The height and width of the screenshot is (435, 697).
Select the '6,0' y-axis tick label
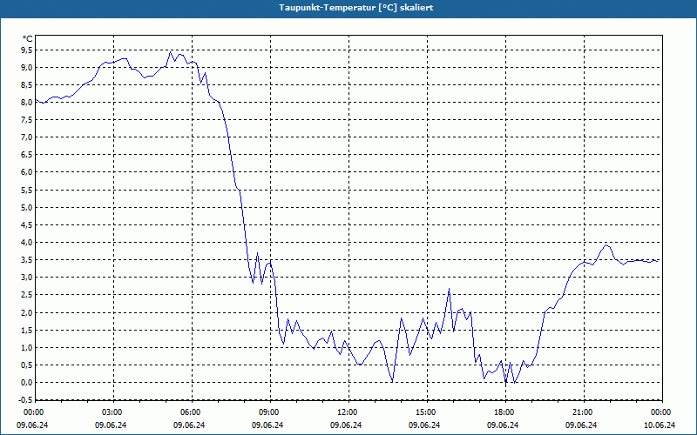coord(27,172)
